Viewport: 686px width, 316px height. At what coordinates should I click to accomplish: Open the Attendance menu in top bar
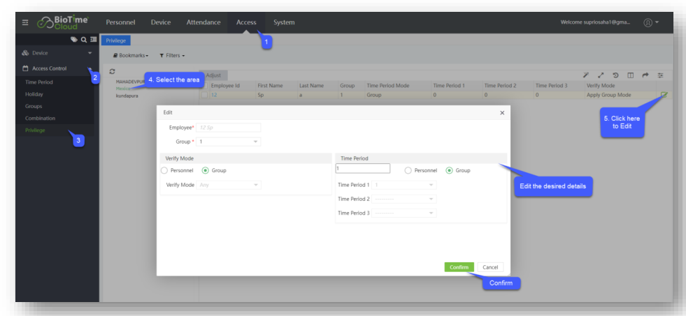(x=203, y=22)
